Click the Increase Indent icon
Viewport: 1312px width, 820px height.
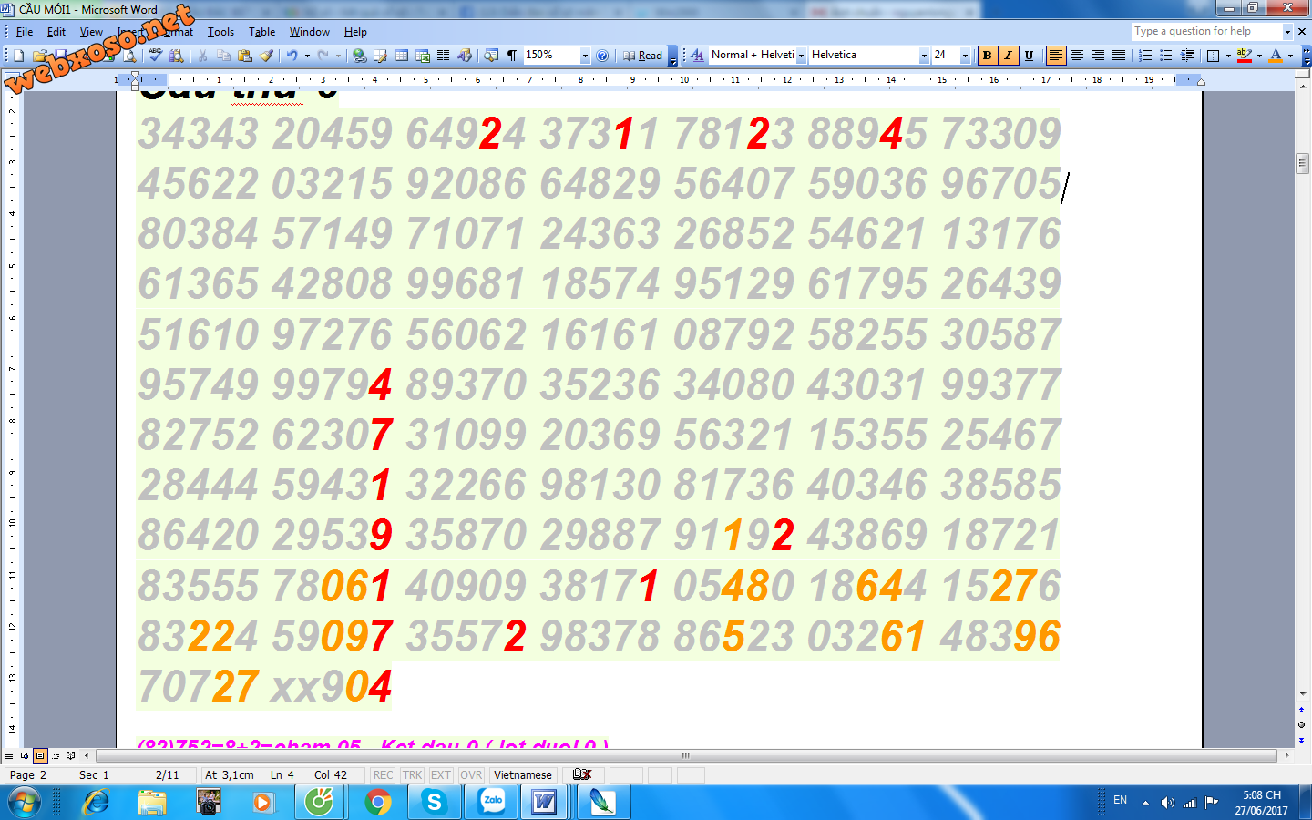coord(1187,56)
